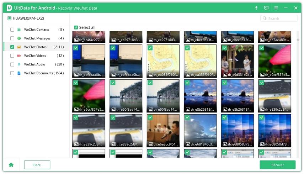Select the WeChat Audio category

34,64
